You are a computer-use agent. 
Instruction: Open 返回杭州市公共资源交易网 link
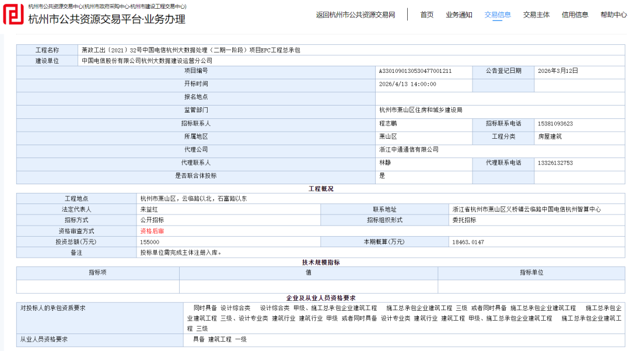(355, 15)
